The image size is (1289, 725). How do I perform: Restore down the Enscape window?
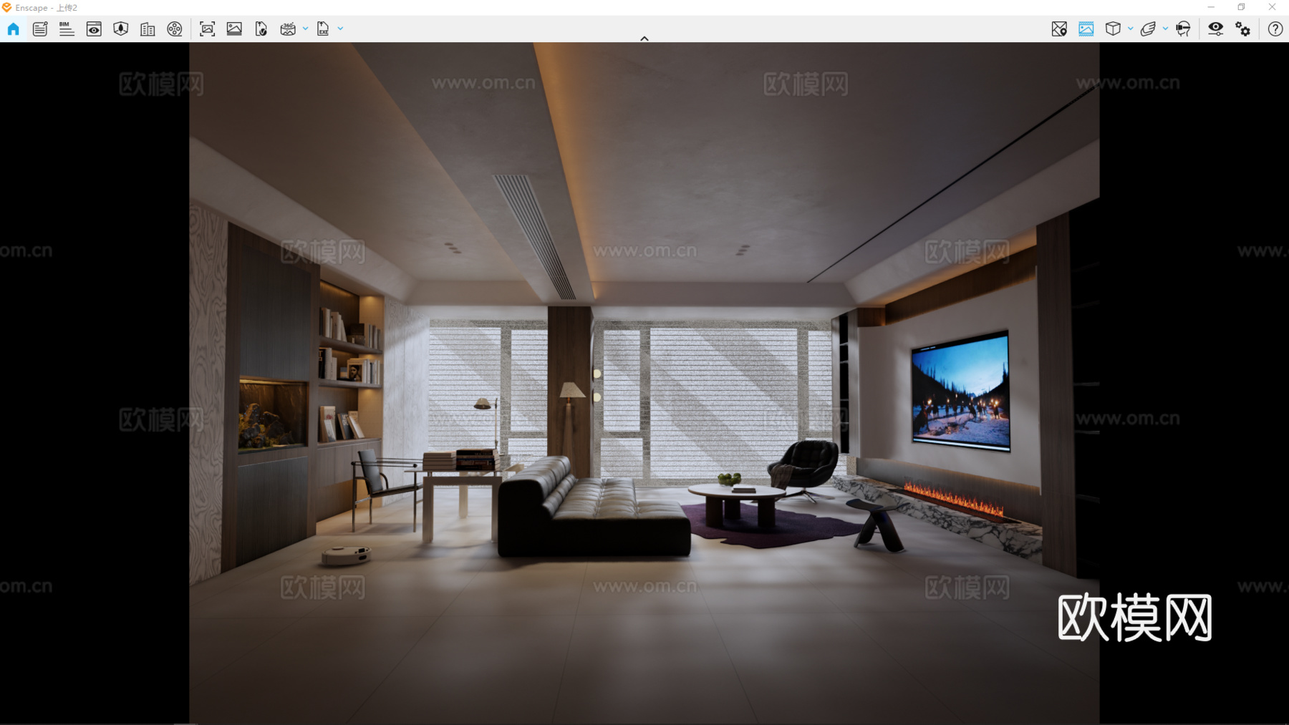click(1242, 7)
